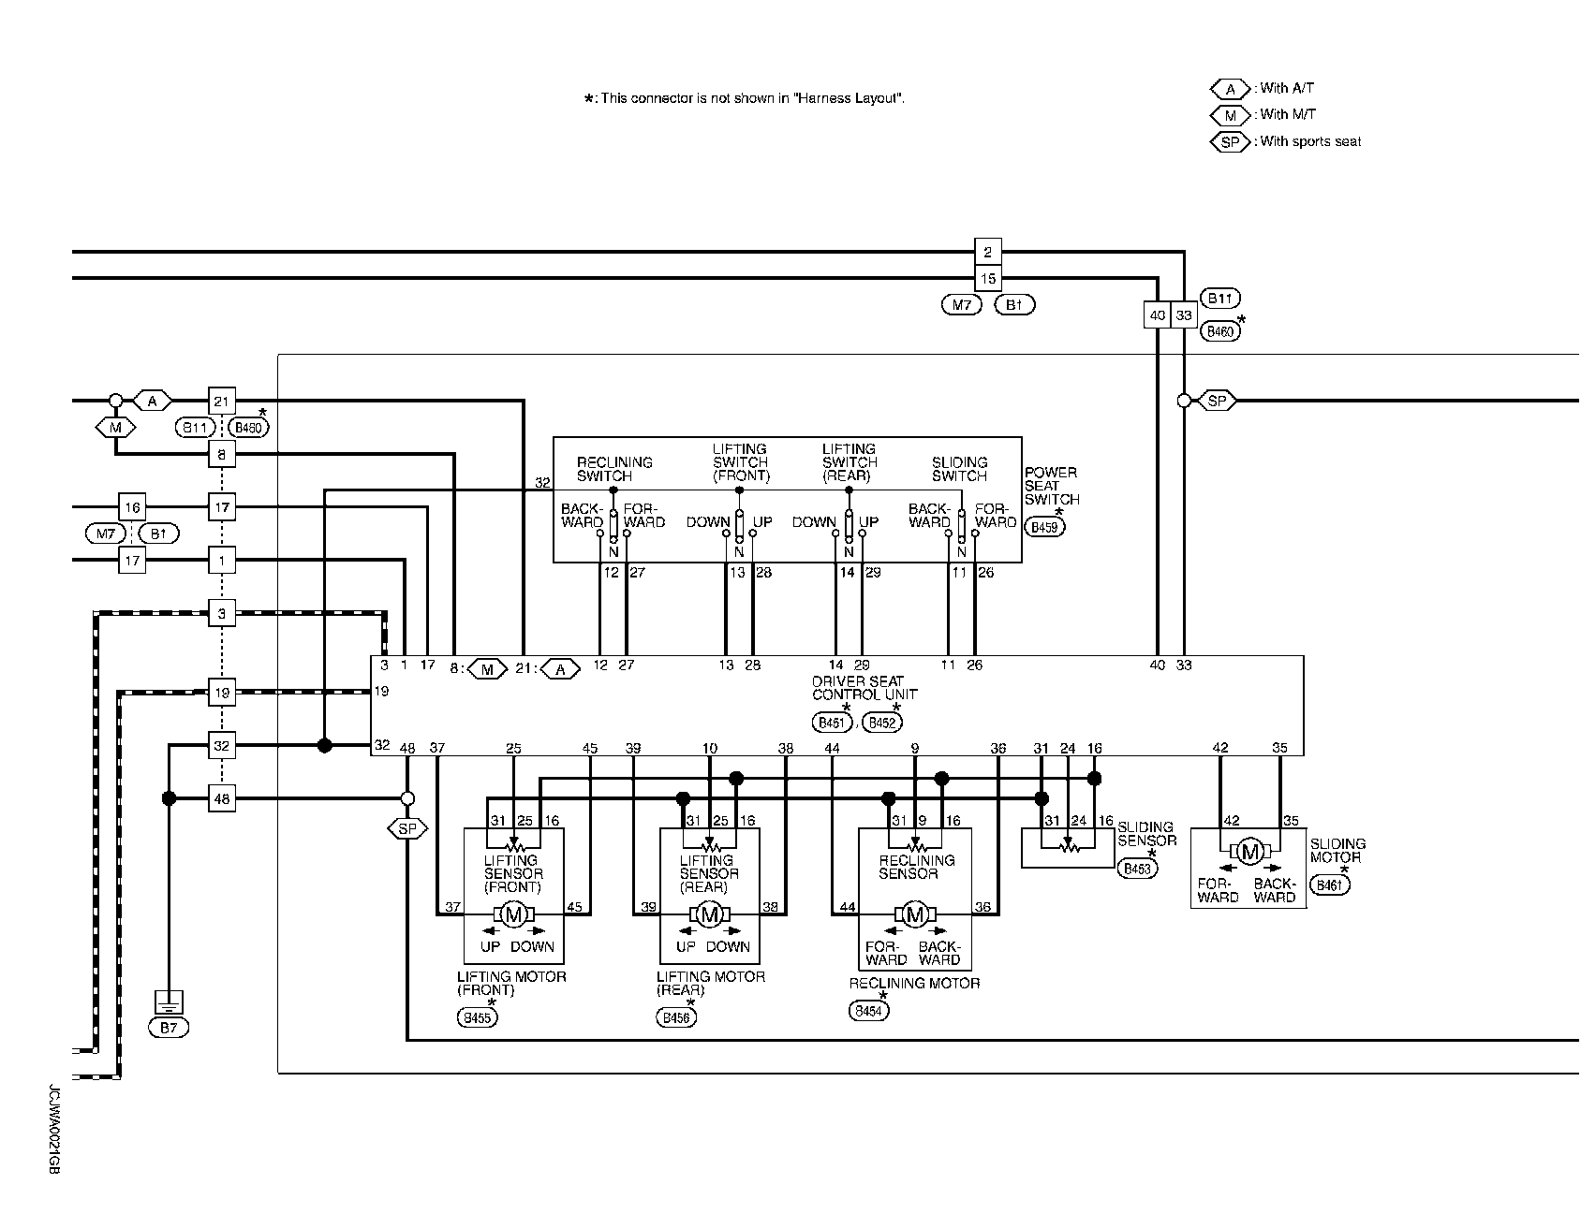Viewport: 1581px width, 1228px height.
Task: Select connector label B459
Action: tap(1044, 527)
